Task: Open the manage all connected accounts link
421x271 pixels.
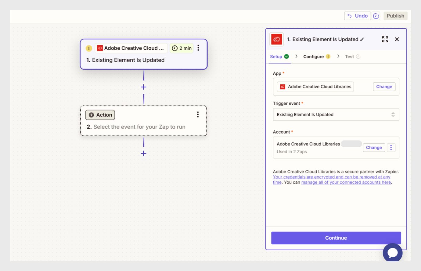Action: [x=346, y=182]
